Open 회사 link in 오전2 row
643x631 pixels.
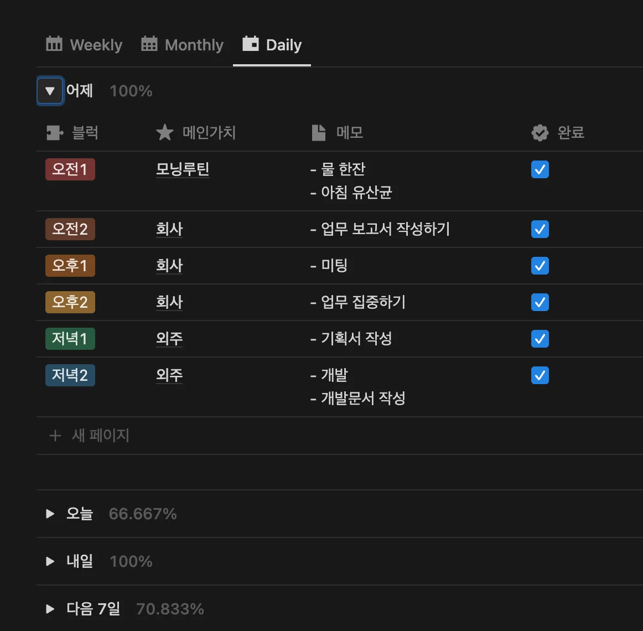(169, 229)
